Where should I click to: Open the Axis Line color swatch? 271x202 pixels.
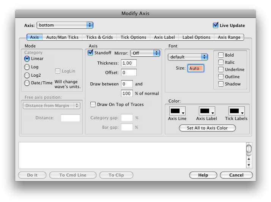click(x=177, y=111)
